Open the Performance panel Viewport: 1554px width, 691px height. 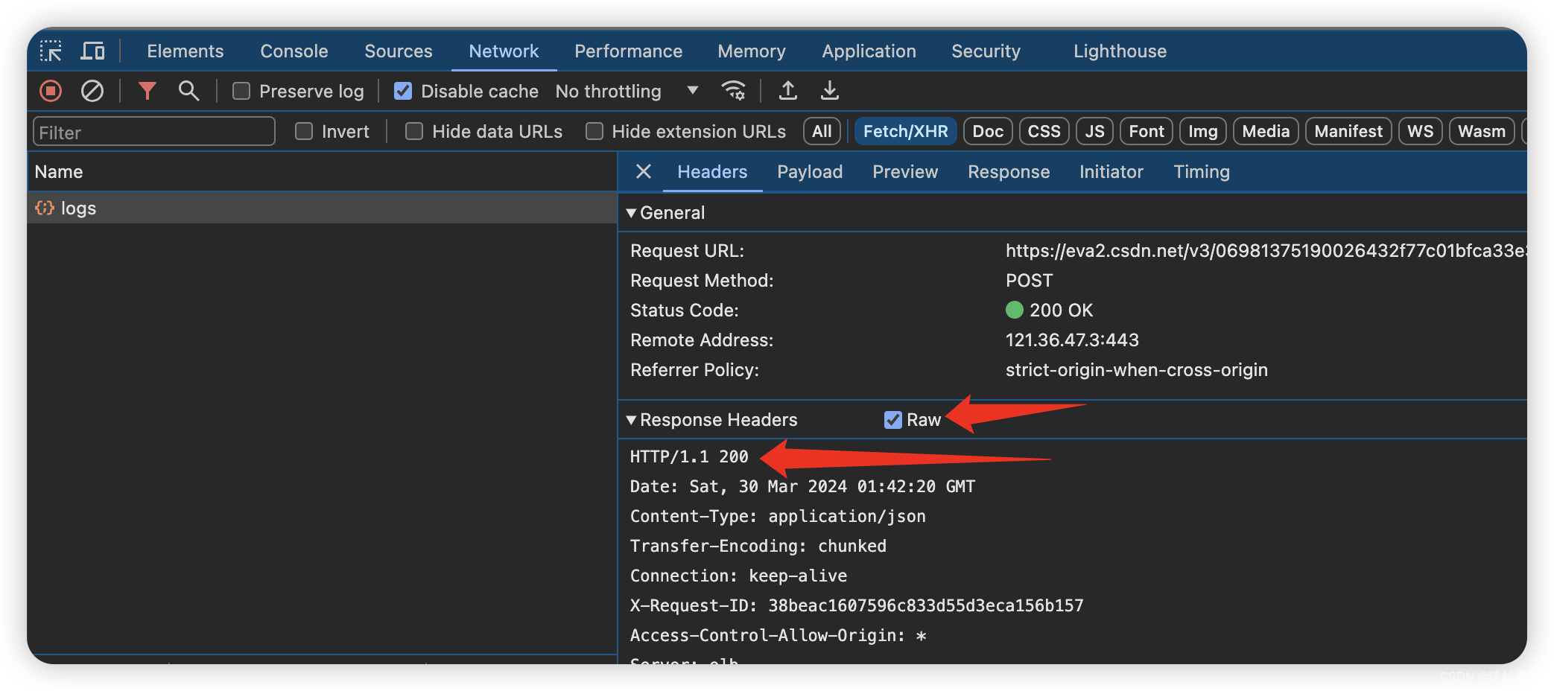click(629, 51)
